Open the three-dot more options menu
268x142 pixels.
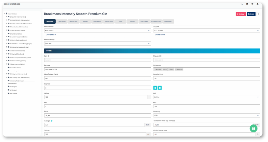point(258,14)
